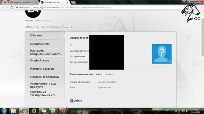Follow the Витрина breadcrumb link

tap(29, 21)
